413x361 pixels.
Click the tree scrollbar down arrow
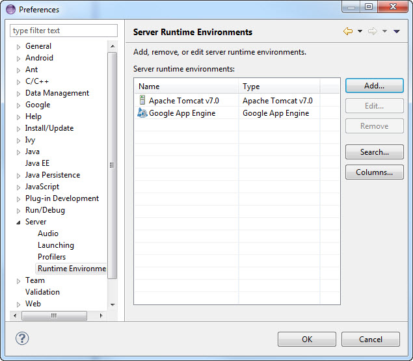113,305
